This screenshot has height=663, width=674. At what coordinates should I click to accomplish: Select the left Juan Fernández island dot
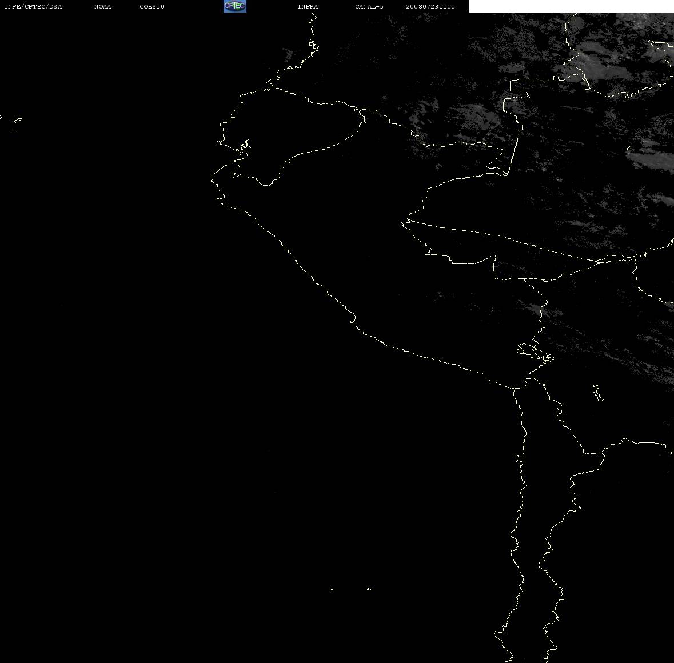point(332,589)
